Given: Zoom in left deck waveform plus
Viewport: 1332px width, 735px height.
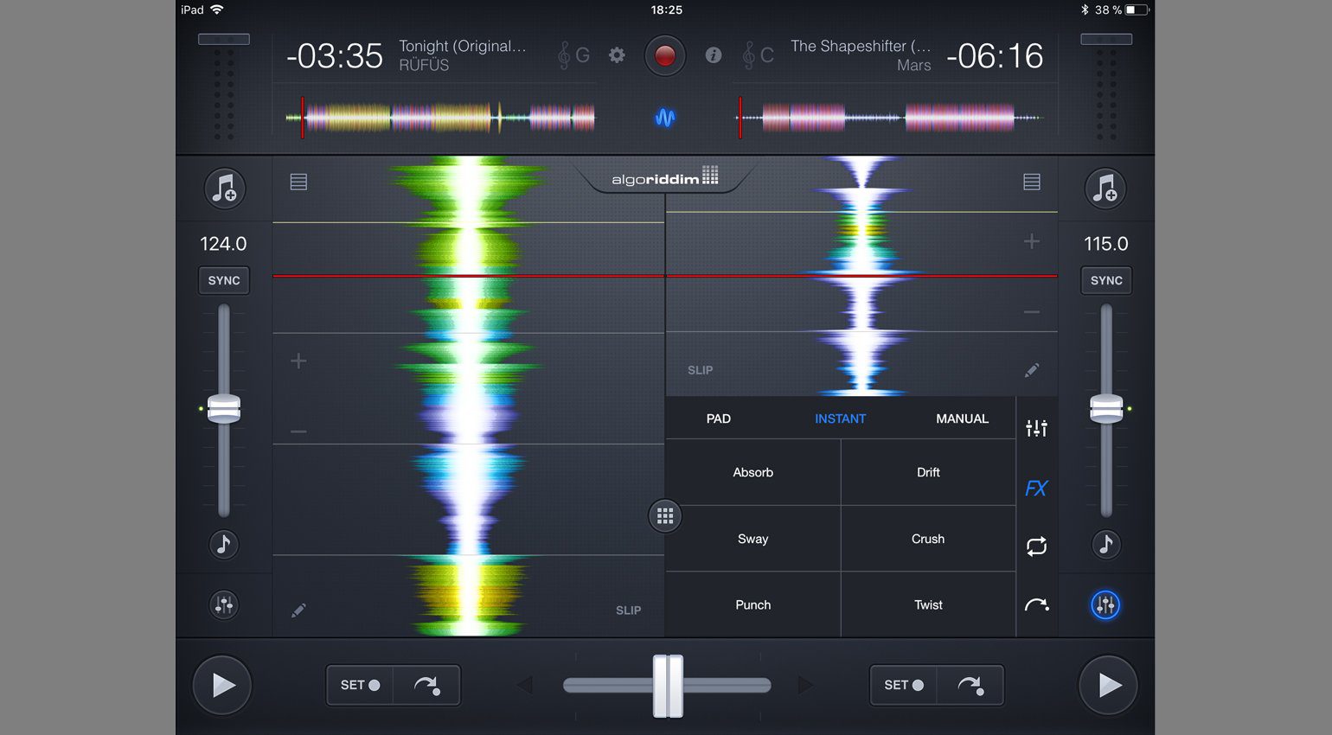Looking at the screenshot, I should point(298,361).
